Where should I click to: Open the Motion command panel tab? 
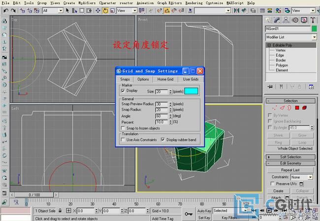pos(295,20)
